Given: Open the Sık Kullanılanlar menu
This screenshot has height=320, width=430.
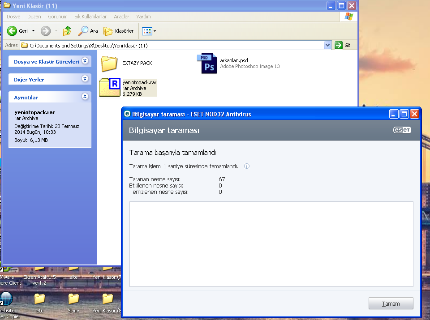Looking at the screenshot, I should point(90,17).
